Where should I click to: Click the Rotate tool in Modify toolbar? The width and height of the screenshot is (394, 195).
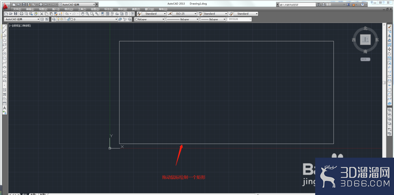pyautogui.click(x=390, y=54)
